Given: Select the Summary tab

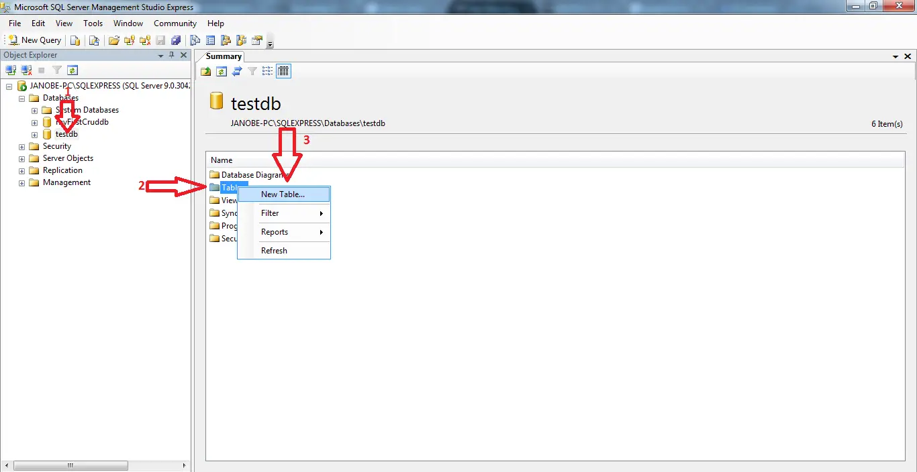Looking at the screenshot, I should [224, 56].
